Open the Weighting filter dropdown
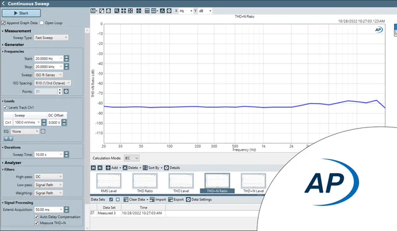This screenshot has width=397, height=231. click(48, 193)
